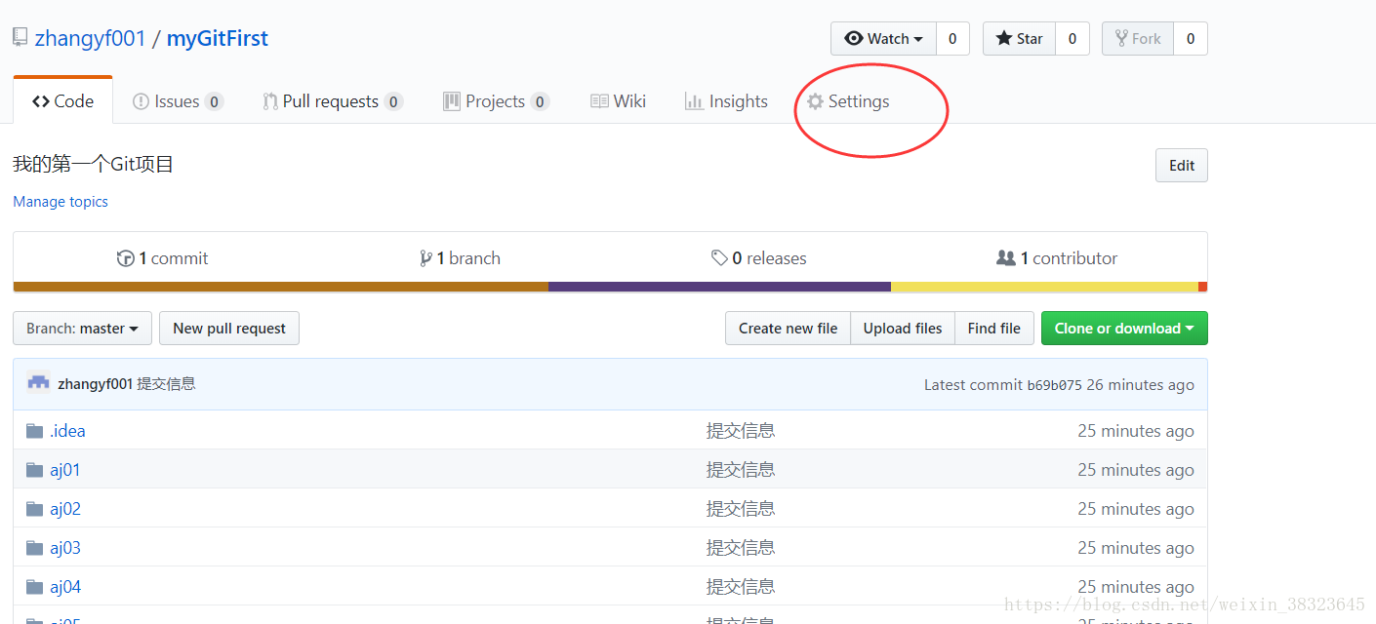Click Find file button
The height and width of the screenshot is (624, 1376).
[x=994, y=329]
